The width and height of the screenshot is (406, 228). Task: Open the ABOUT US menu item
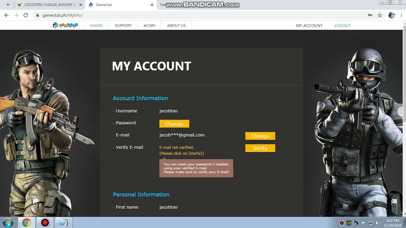click(x=176, y=26)
